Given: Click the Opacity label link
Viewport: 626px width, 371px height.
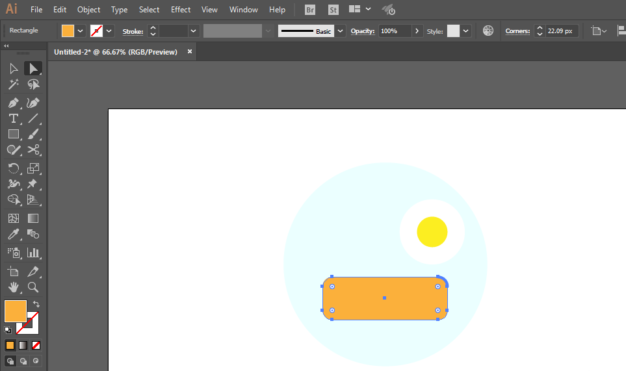Looking at the screenshot, I should (363, 31).
